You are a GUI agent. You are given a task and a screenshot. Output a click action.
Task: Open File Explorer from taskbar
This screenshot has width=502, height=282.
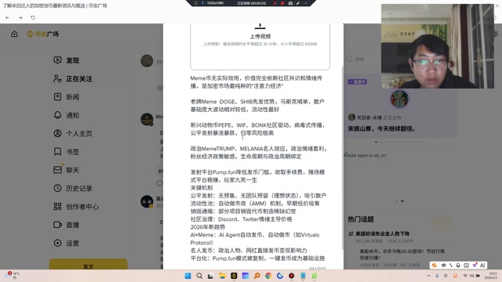point(222,276)
